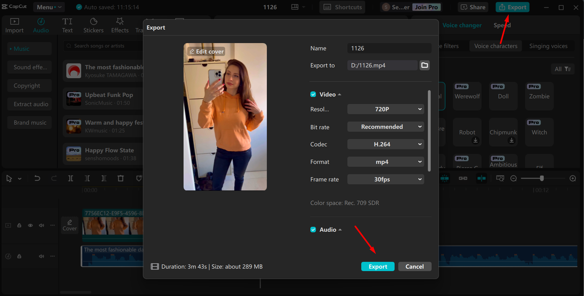Redo the last undone action
Image resolution: width=584 pixels, height=296 pixels.
coord(54,179)
